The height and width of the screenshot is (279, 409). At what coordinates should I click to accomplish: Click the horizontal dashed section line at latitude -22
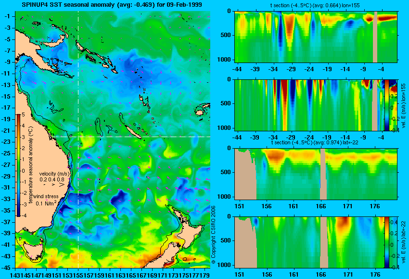(131, 137)
